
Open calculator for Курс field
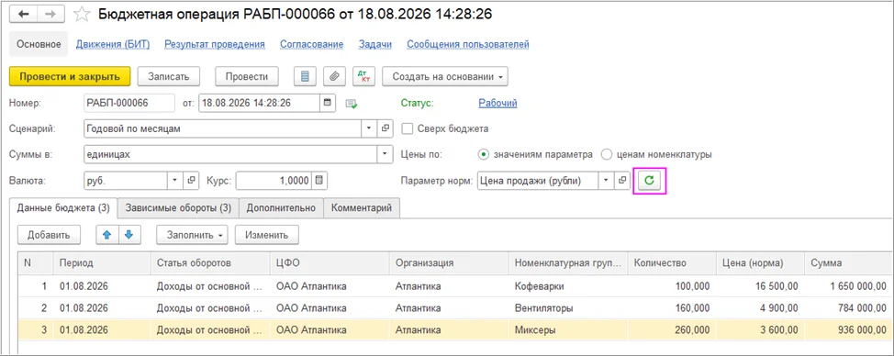pyautogui.click(x=319, y=181)
